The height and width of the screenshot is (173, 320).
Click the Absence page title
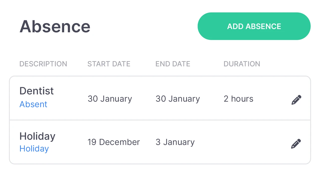coord(55,27)
